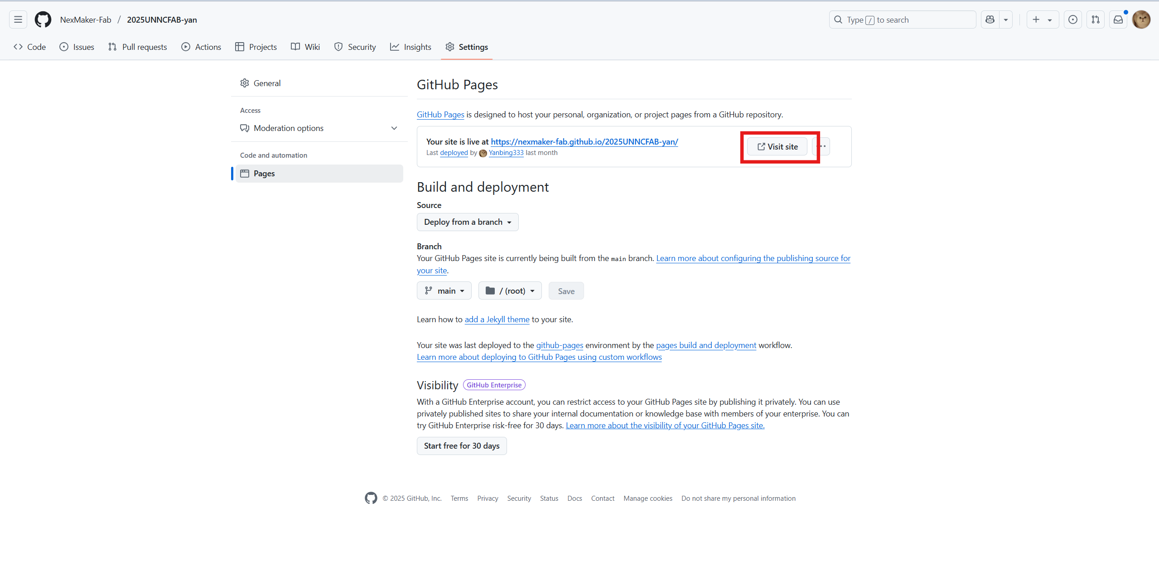Open Learn more about configuring publishing source
1159x571 pixels.
[753, 258]
